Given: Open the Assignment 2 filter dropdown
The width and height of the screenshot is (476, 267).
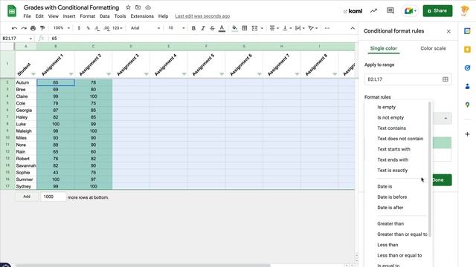Looking at the screenshot, I should coord(109,74).
